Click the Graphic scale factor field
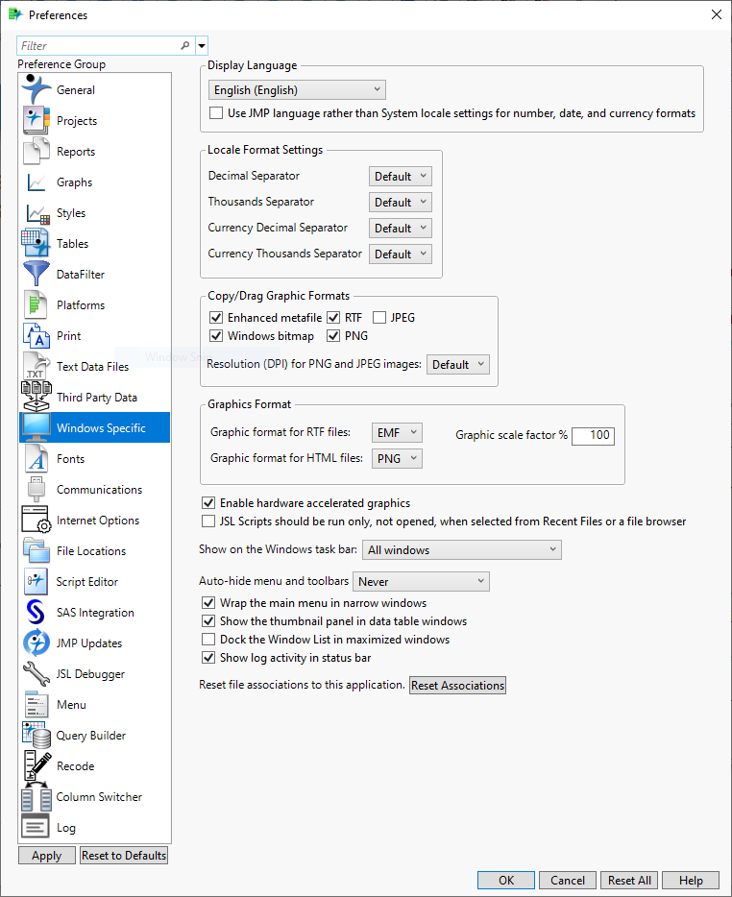This screenshot has width=732, height=897. [593, 435]
